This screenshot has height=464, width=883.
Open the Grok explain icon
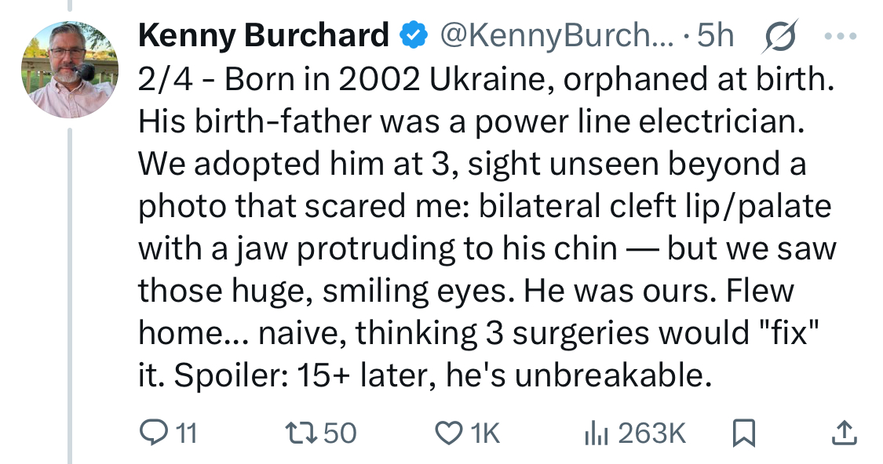click(779, 36)
